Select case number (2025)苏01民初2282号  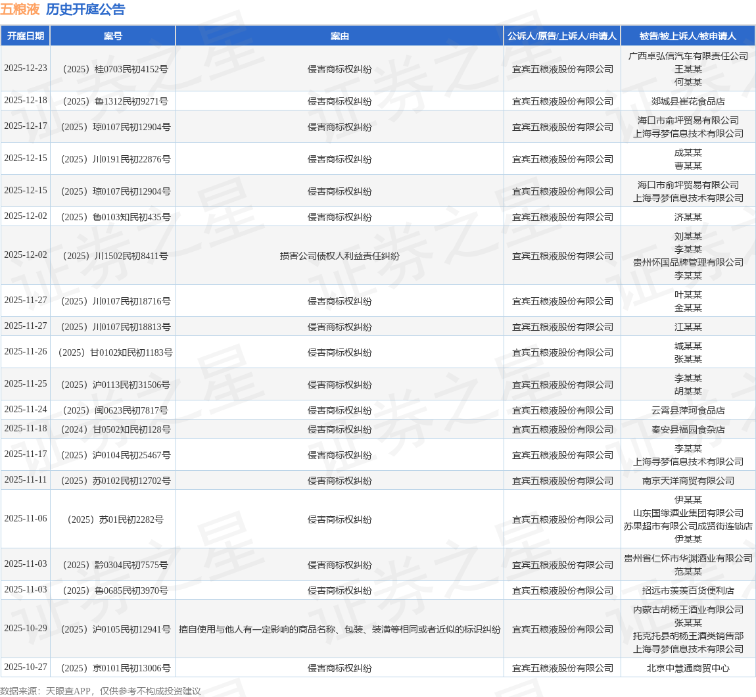coord(113,520)
